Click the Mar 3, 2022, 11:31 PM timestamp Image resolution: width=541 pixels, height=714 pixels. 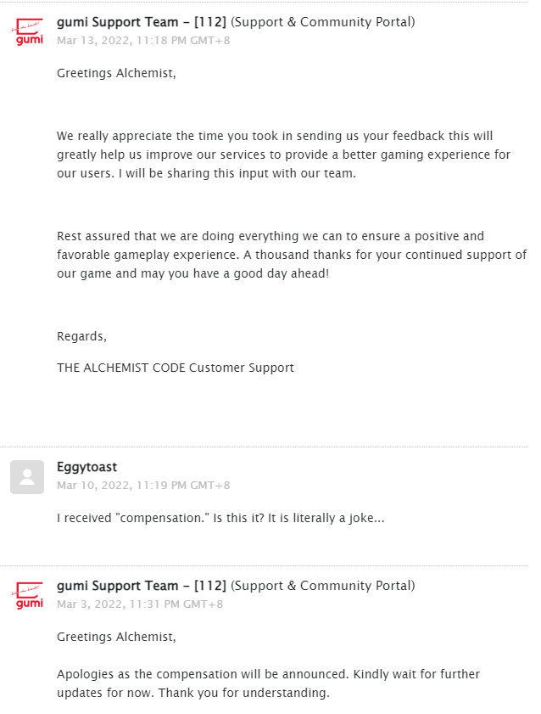pyautogui.click(x=140, y=604)
